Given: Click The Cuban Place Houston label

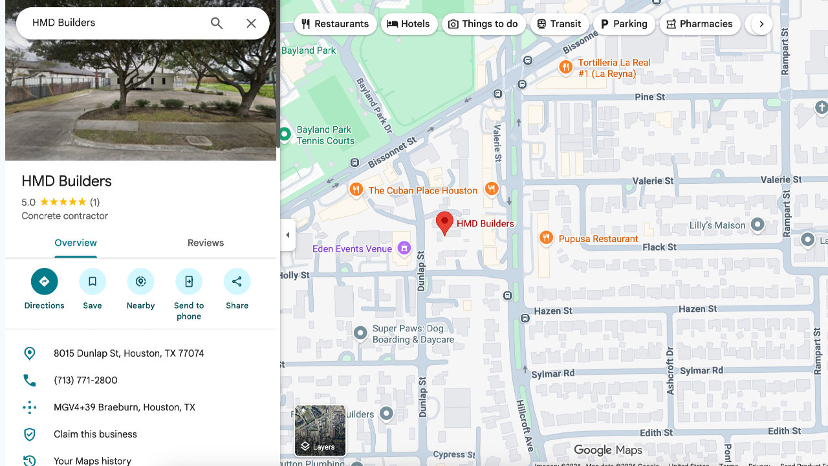Looking at the screenshot, I should (423, 190).
